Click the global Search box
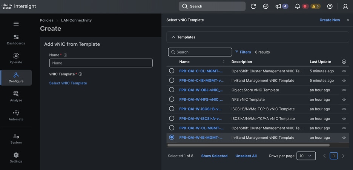This screenshot has width=353, height=170. (212, 6)
